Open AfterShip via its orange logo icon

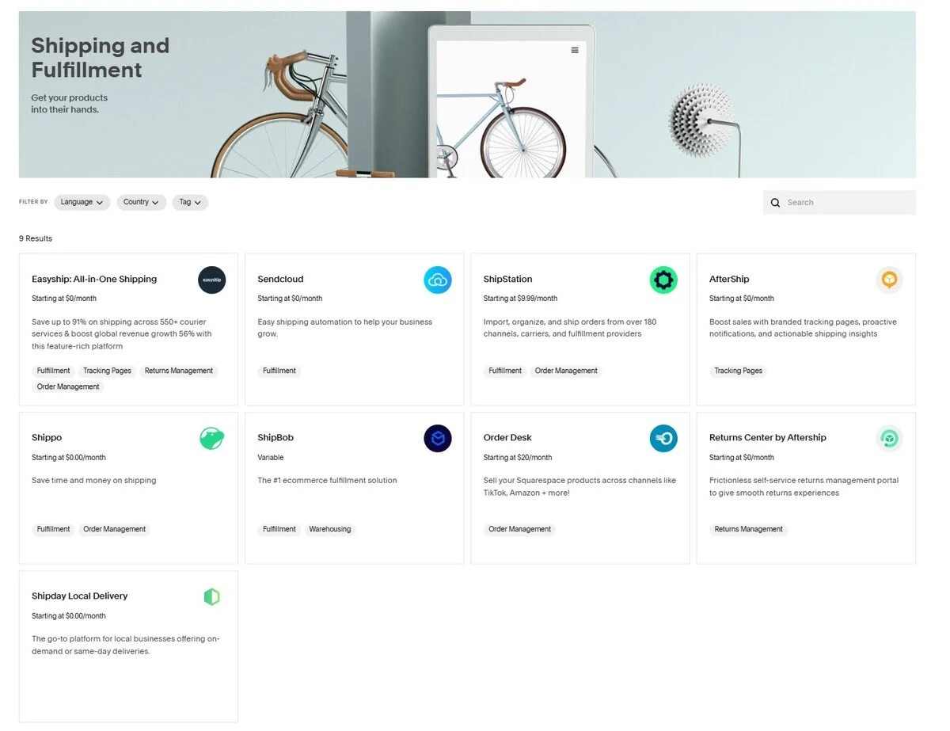click(x=889, y=280)
